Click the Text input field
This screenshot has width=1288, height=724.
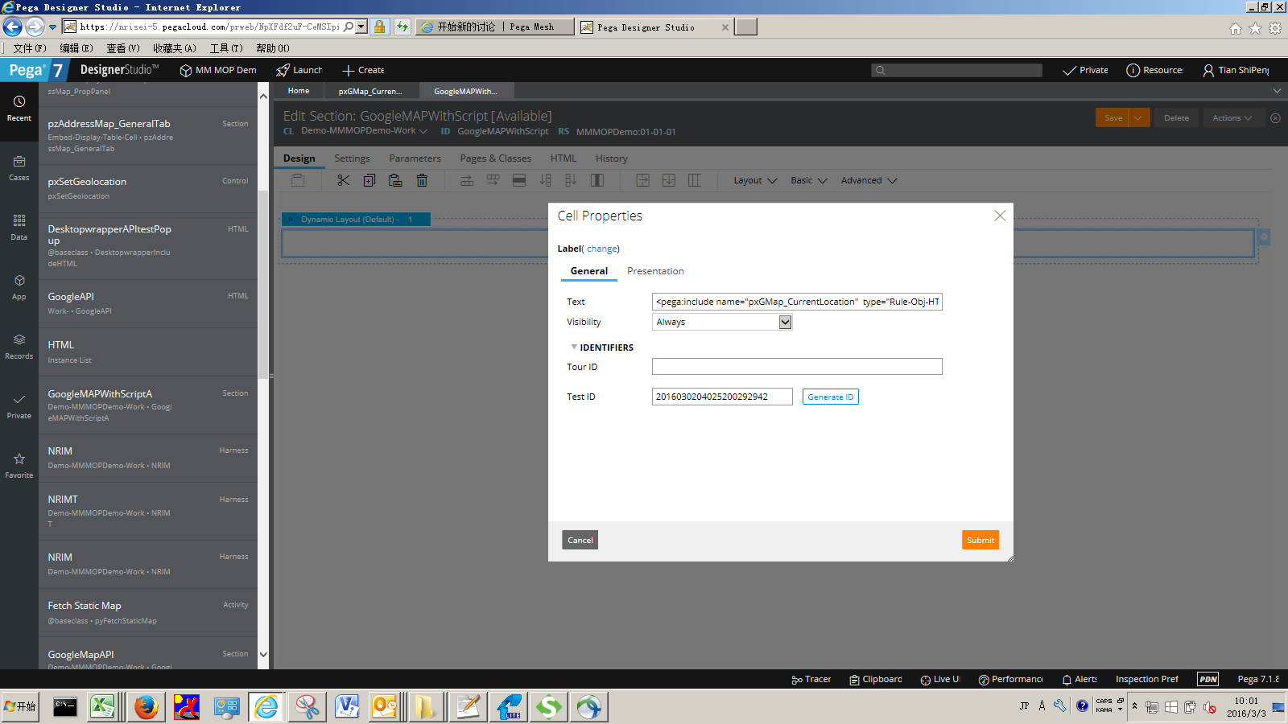click(x=797, y=302)
